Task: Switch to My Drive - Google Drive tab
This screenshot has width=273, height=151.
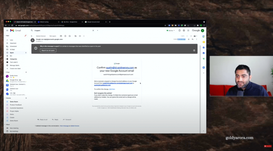Action: click(x=72, y=22)
